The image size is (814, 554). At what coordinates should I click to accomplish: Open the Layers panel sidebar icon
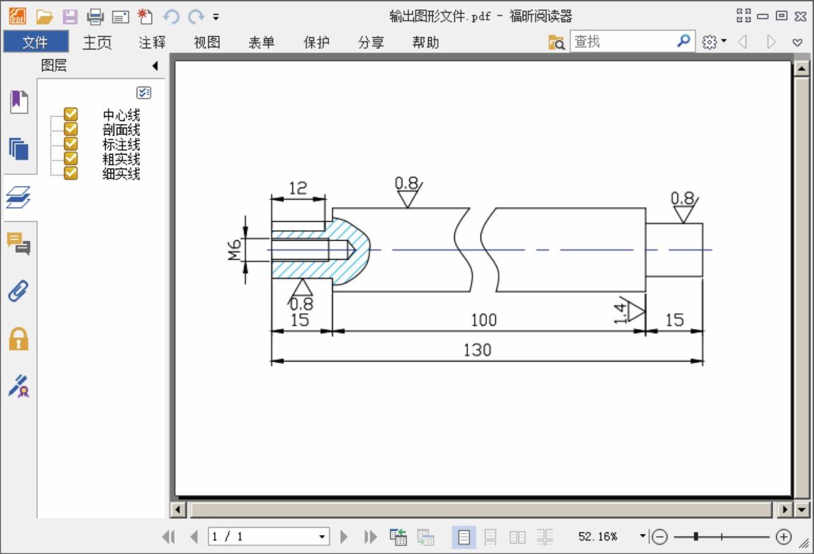(x=18, y=197)
